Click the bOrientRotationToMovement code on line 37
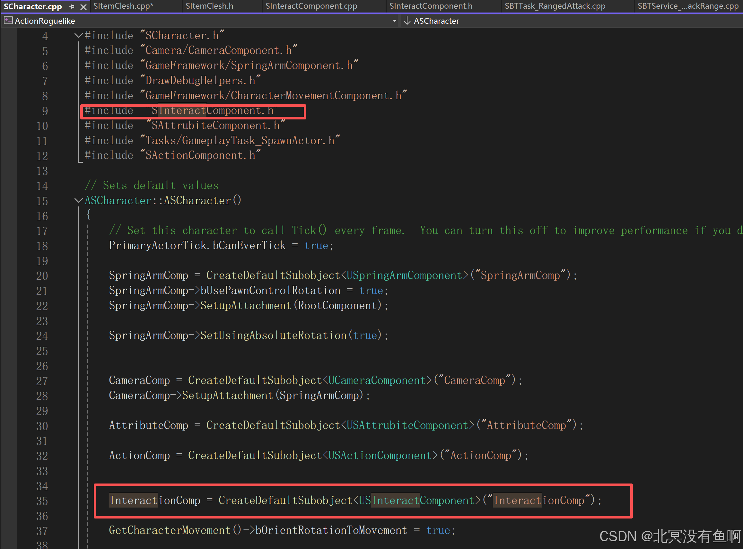This screenshot has width=743, height=549. click(331, 530)
